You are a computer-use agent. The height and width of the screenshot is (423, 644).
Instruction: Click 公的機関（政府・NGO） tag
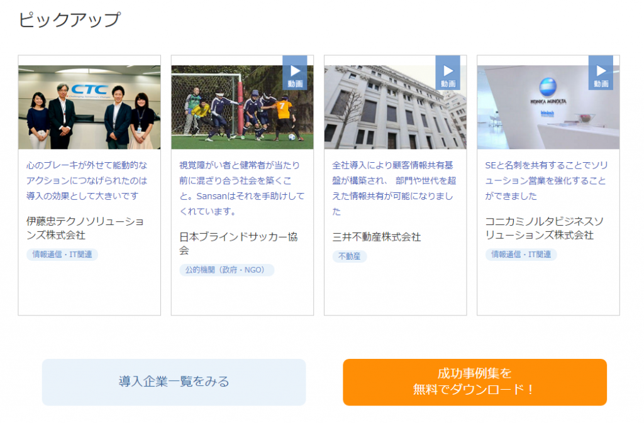tap(226, 270)
